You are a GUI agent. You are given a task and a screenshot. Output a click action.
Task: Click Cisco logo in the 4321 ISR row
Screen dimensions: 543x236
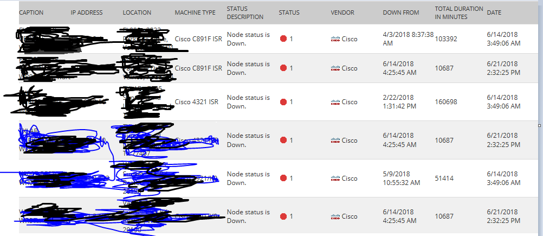pos(335,102)
